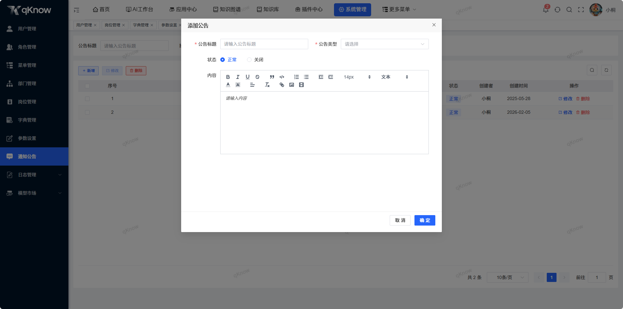Check the checkbox for row 1
623x309 pixels.
87,99
